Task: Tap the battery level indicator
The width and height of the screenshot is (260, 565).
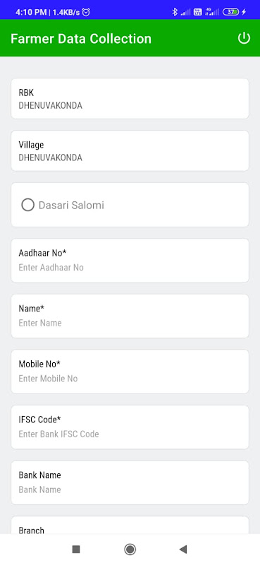Action: (x=230, y=12)
